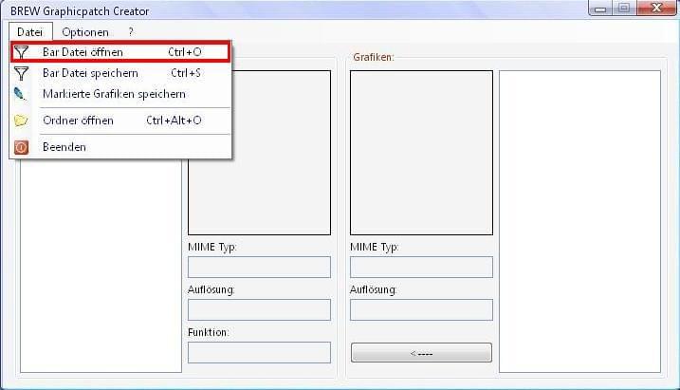This screenshot has width=680, height=390.
Task: Click the Grafiken list box on the right
Action: (579, 221)
